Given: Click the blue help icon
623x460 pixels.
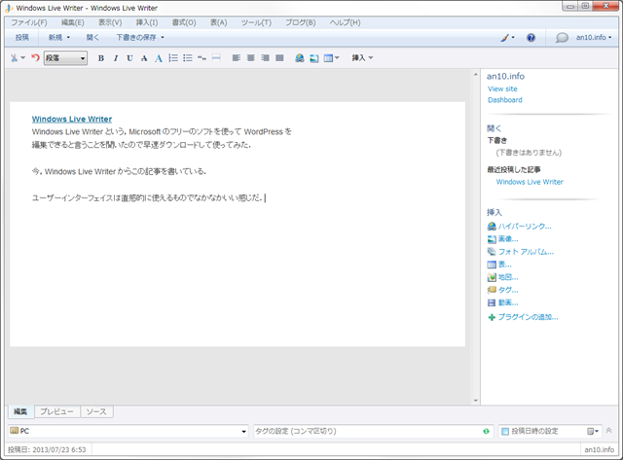Looking at the screenshot, I should tap(531, 38).
